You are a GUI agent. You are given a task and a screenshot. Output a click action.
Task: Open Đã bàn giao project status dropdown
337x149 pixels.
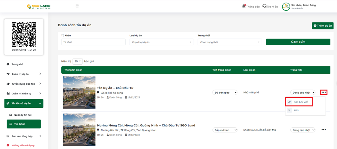(x=225, y=93)
